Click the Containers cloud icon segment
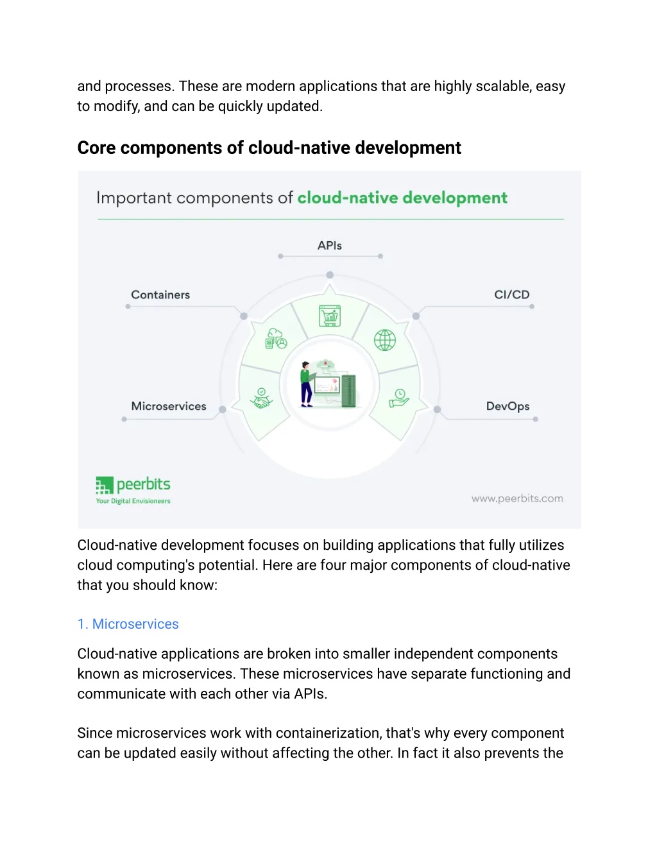Image resolution: width=657 pixels, height=850 pixels. pyautogui.click(x=276, y=338)
